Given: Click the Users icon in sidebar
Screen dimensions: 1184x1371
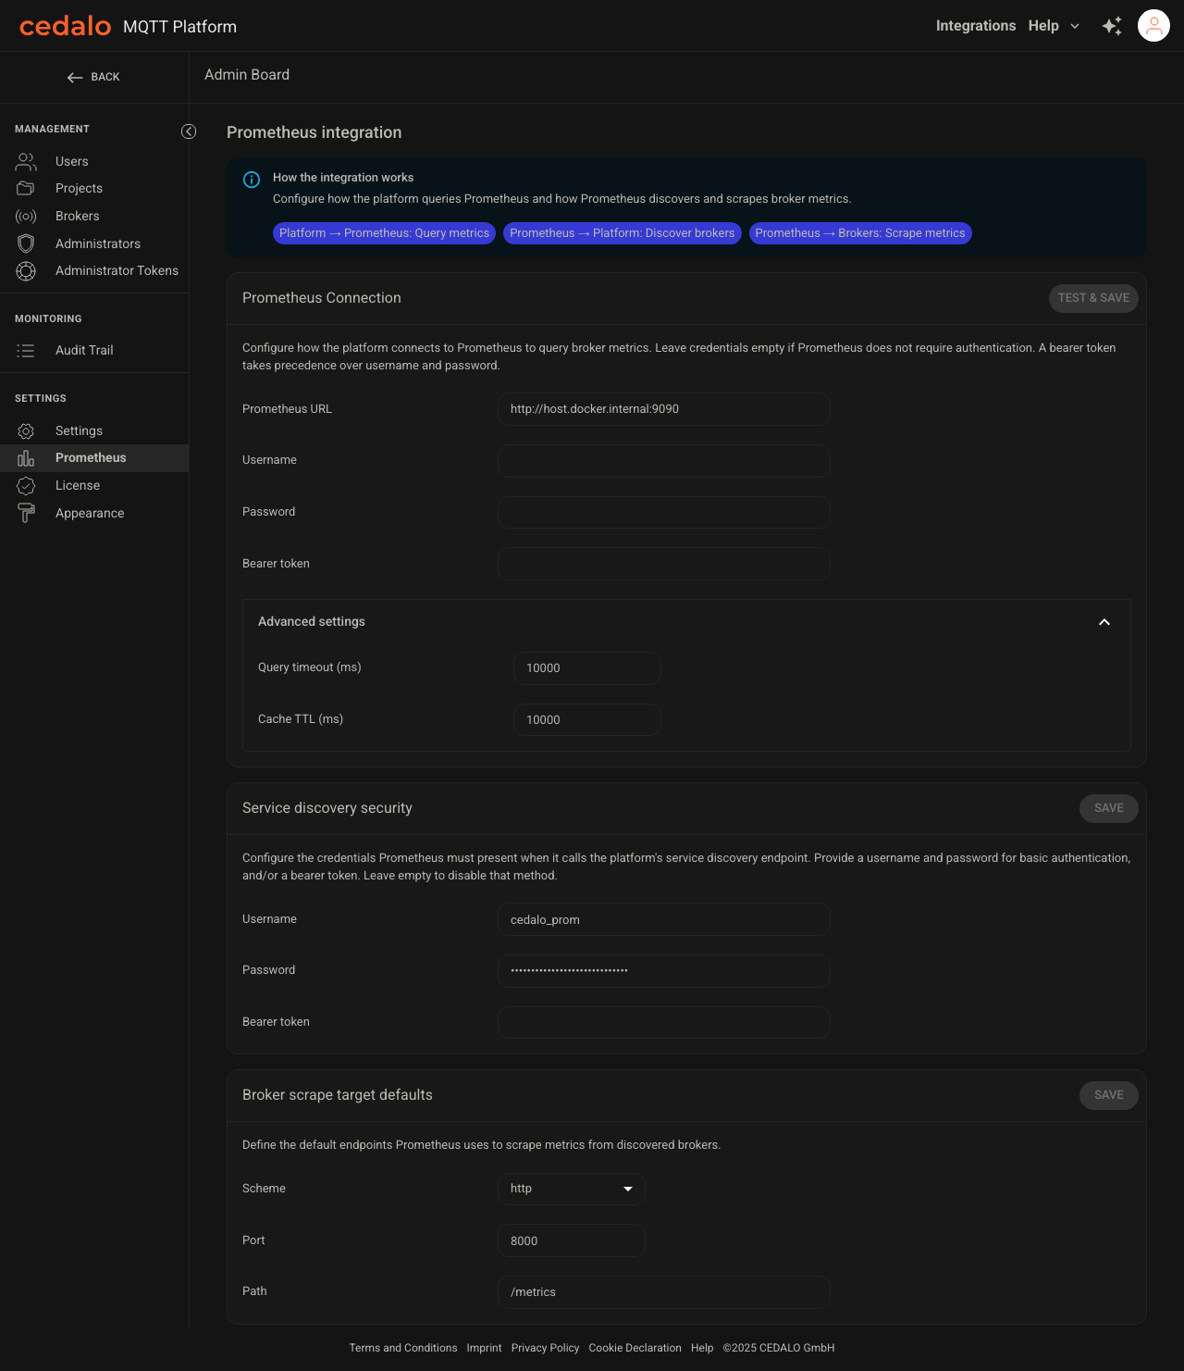Looking at the screenshot, I should 26,162.
